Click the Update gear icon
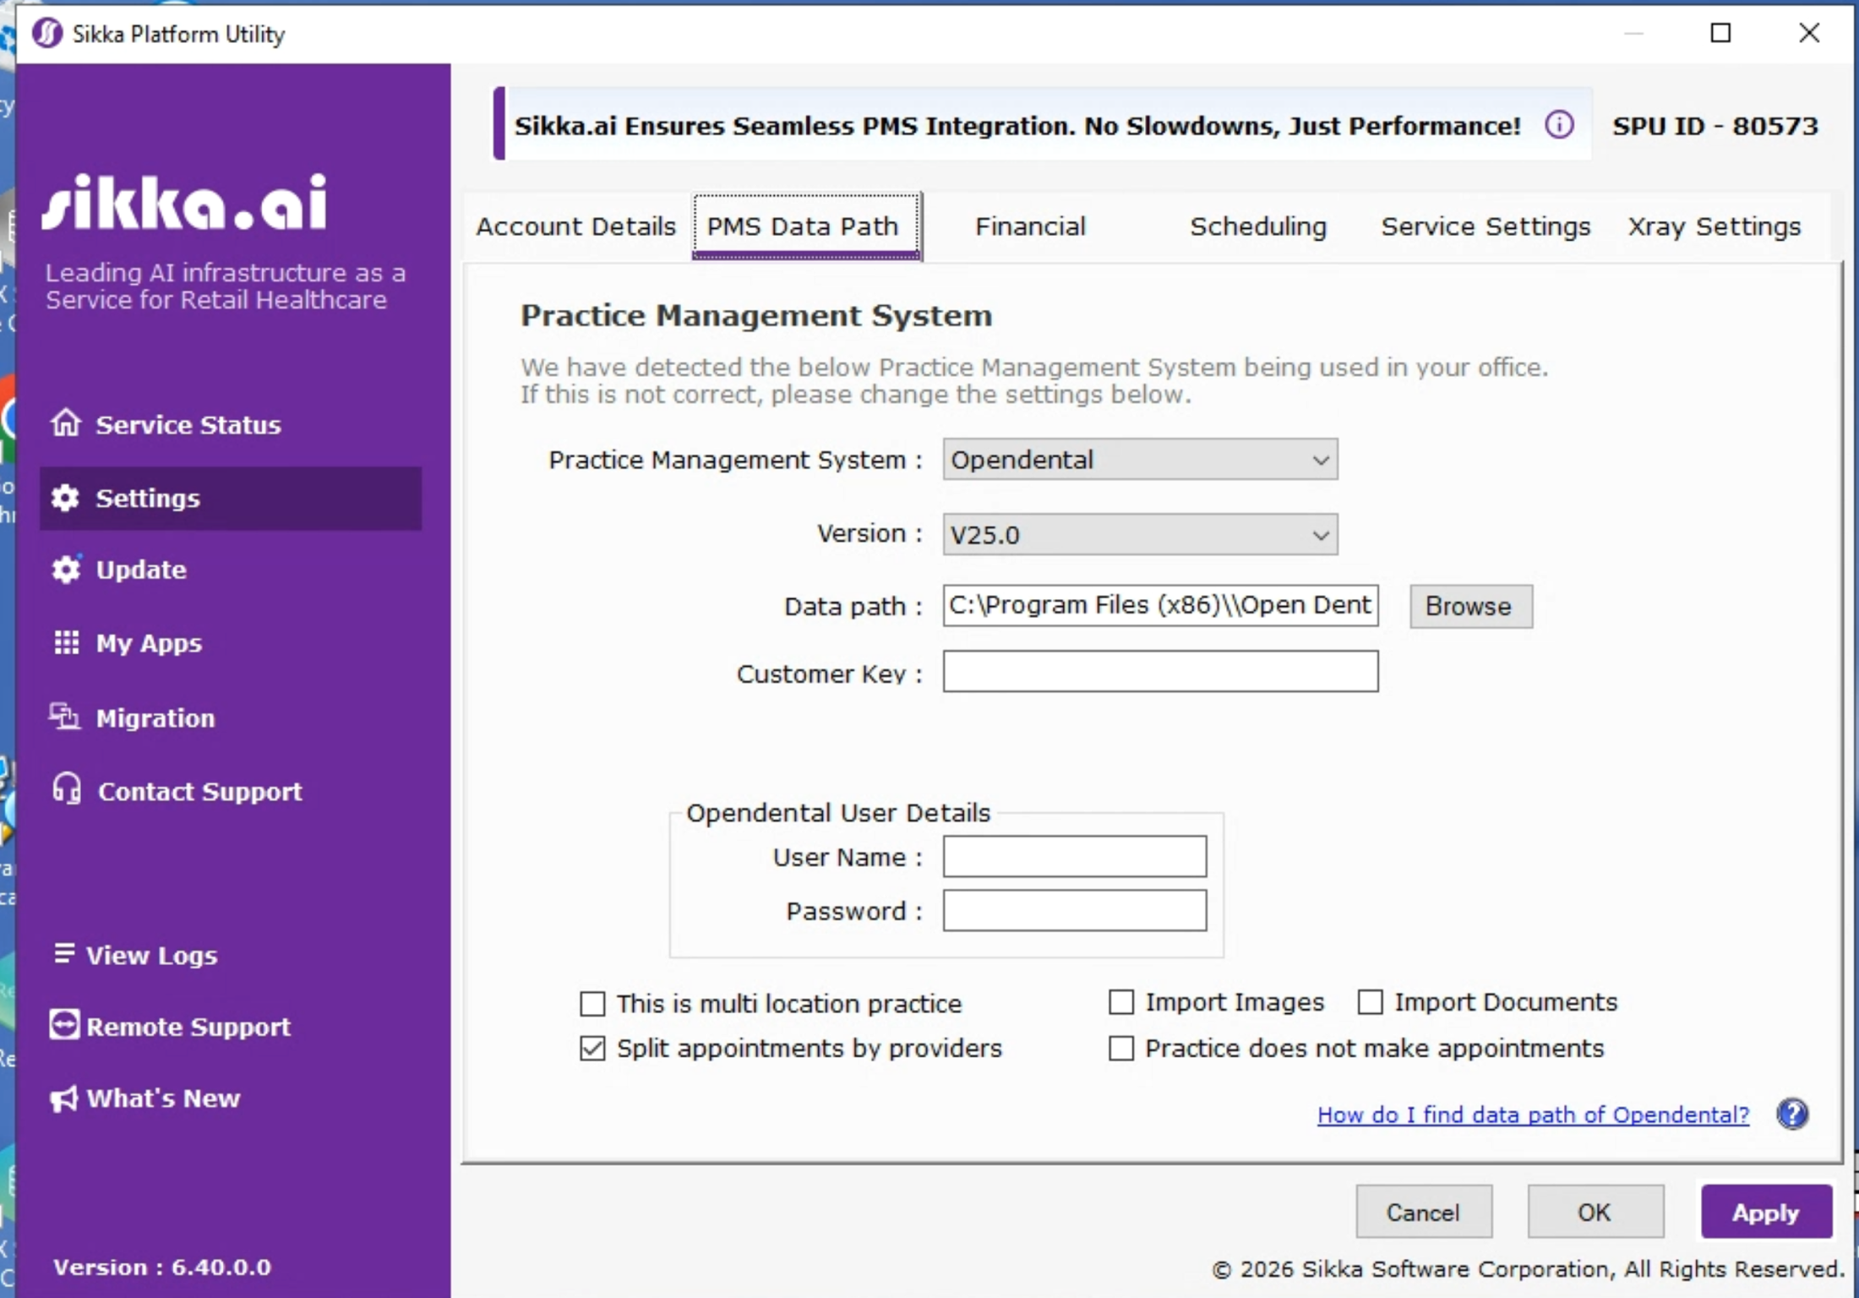Screen dimensions: 1859x1298 coord(66,569)
